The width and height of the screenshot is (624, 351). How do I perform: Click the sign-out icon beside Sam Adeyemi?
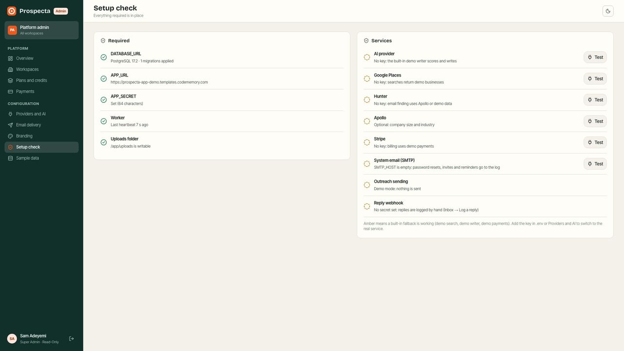[x=71, y=338]
